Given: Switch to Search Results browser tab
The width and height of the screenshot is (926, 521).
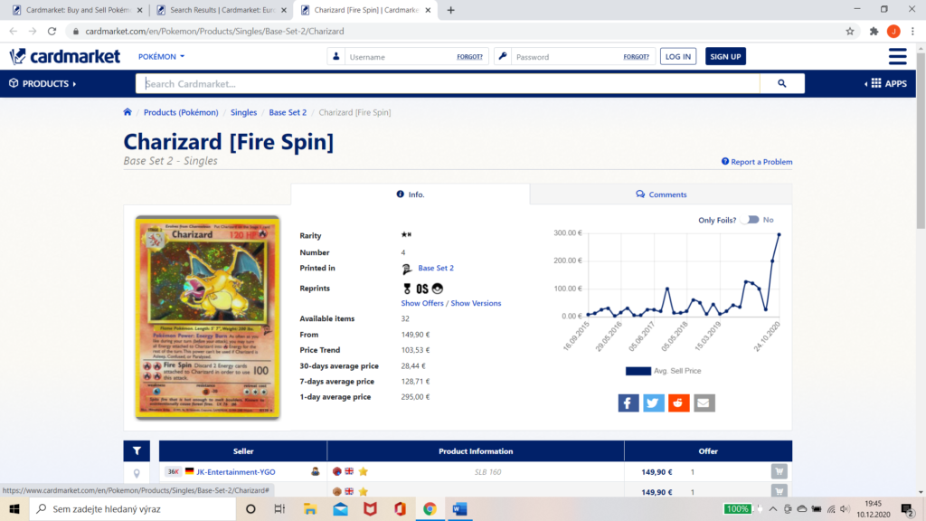Looking at the screenshot, I should pos(222,10).
